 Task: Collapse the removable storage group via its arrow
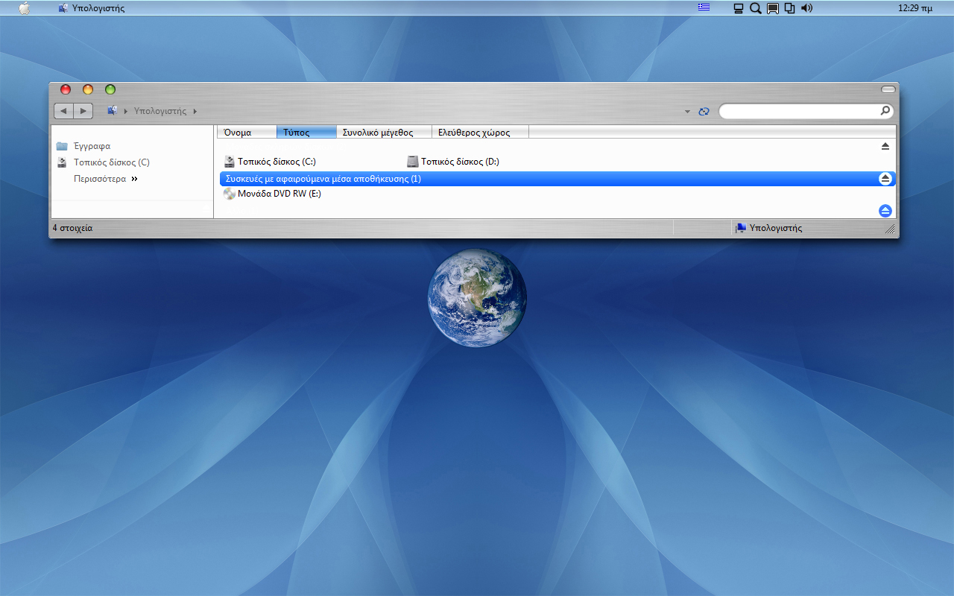tap(885, 179)
